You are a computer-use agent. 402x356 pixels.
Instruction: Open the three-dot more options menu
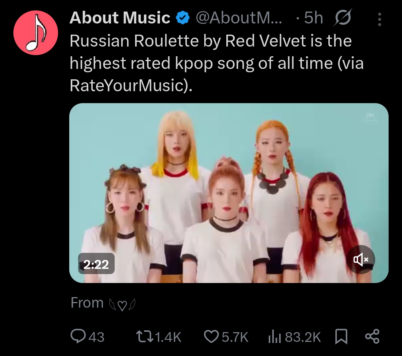point(379,19)
